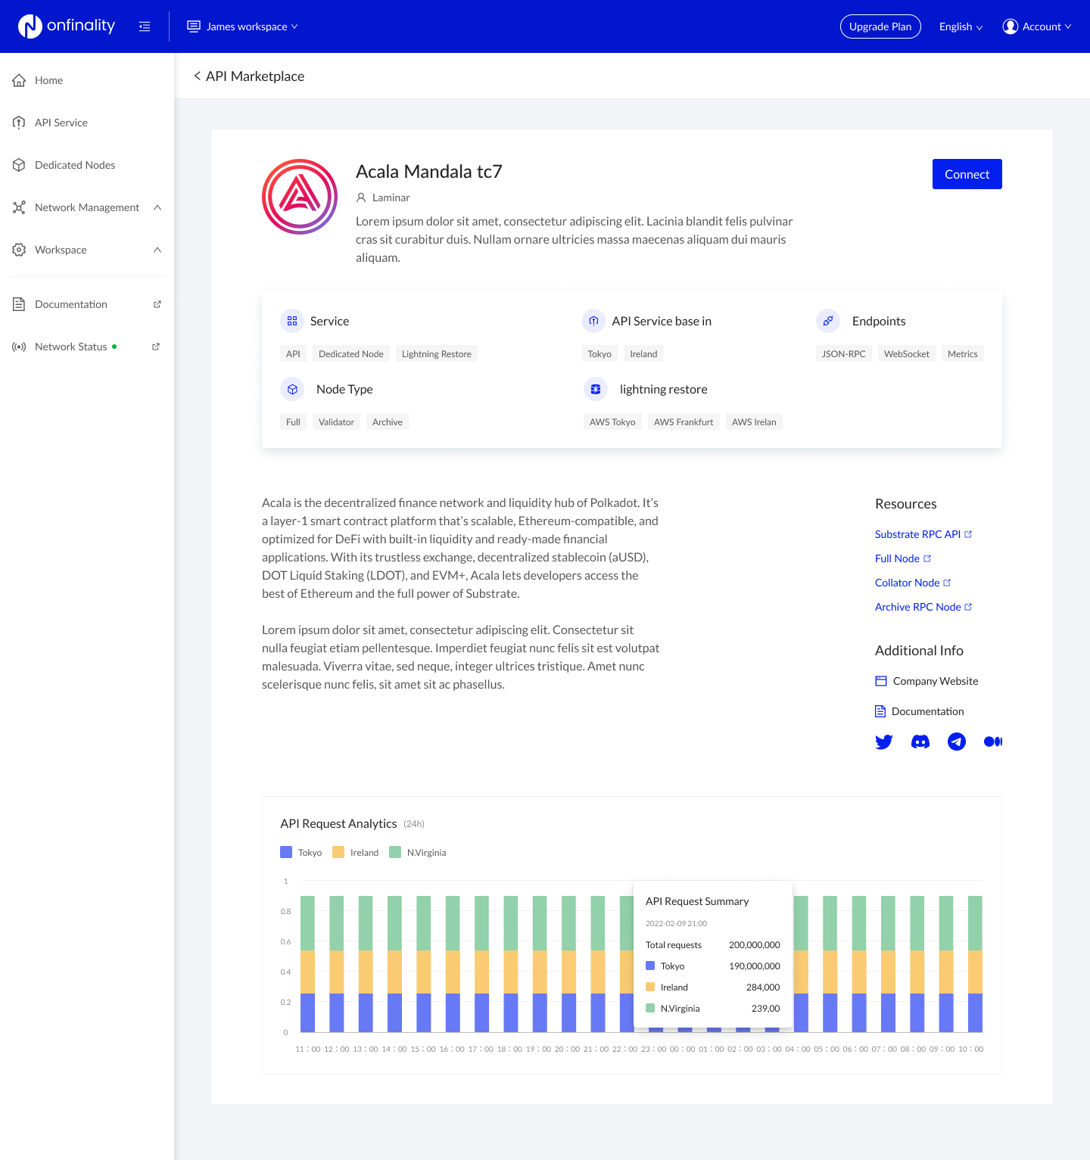Select Network Management menu item
1090x1160 pixels.
pyautogui.click(x=87, y=207)
